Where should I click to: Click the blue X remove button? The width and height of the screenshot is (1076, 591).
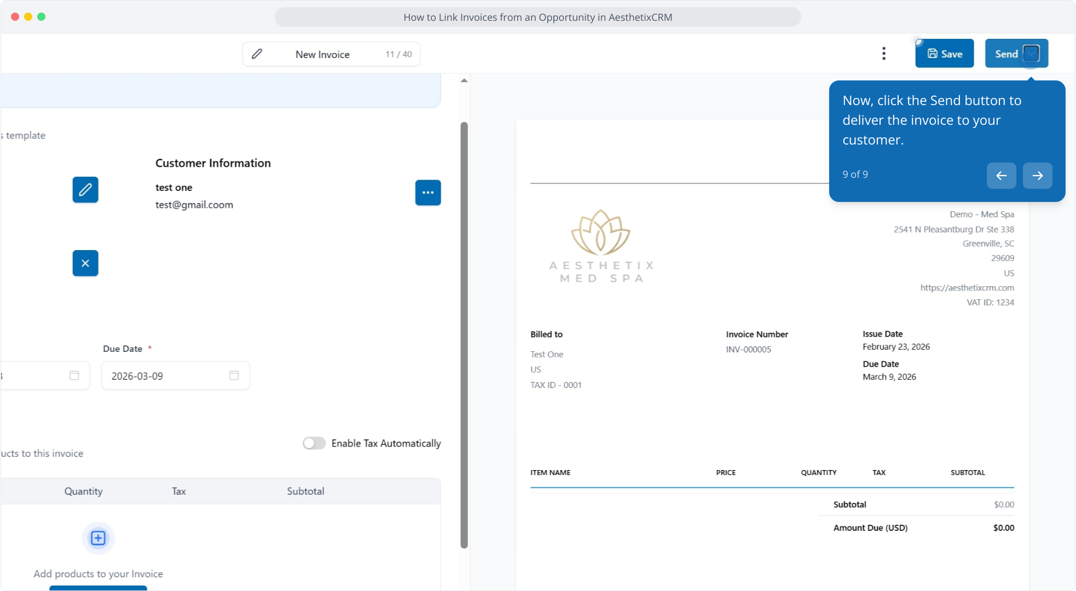[x=85, y=263]
